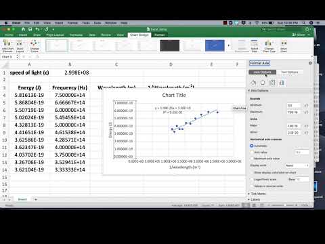
Task: Select the blue chart style thumbnail
Action: click(215, 45)
